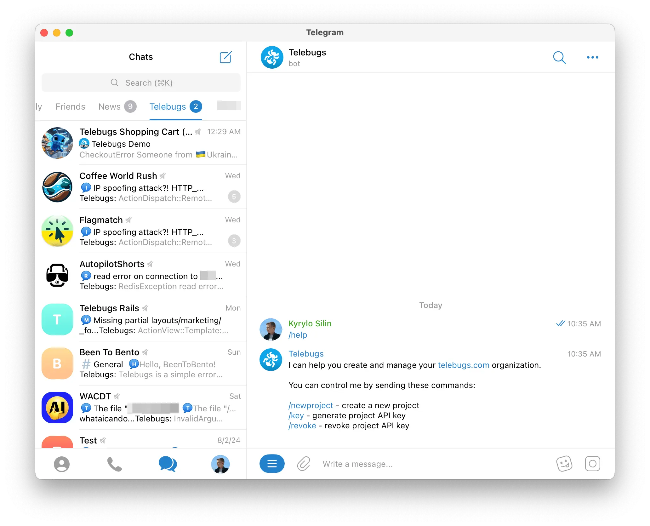The width and height of the screenshot is (650, 526).
Task: Click the emoji sticker face icon
Action: tap(564, 463)
